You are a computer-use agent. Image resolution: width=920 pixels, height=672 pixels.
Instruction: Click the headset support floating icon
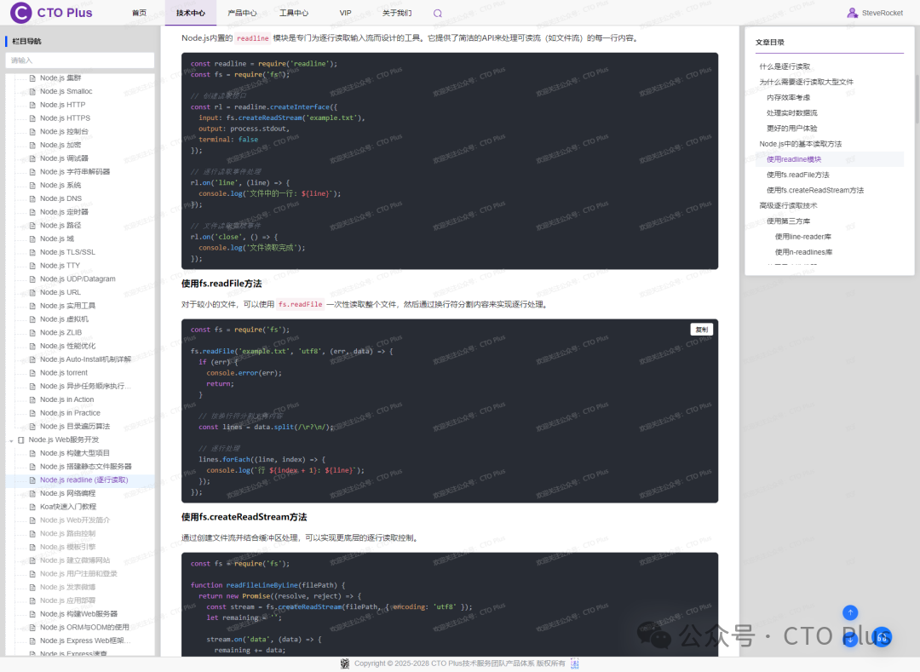[x=883, y=637]
